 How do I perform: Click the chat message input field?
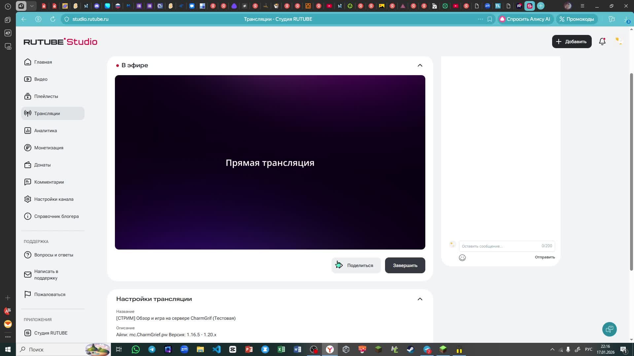tap(495, 246)
